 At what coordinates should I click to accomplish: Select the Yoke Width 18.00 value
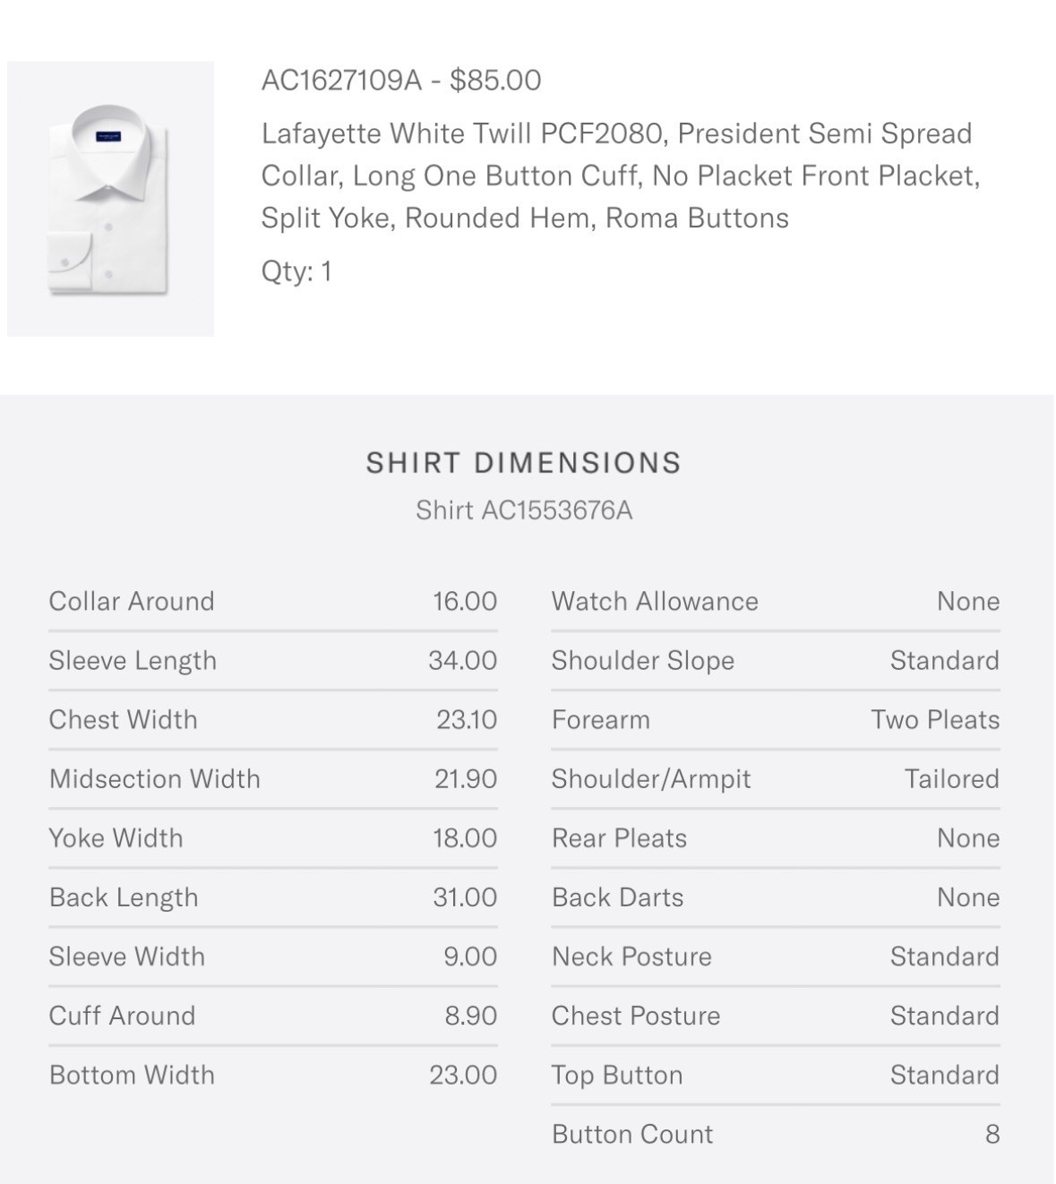coord(465,838)
